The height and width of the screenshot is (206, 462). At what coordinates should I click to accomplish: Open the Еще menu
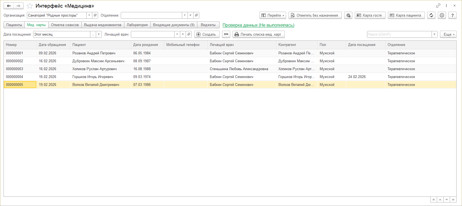(448, 35)
